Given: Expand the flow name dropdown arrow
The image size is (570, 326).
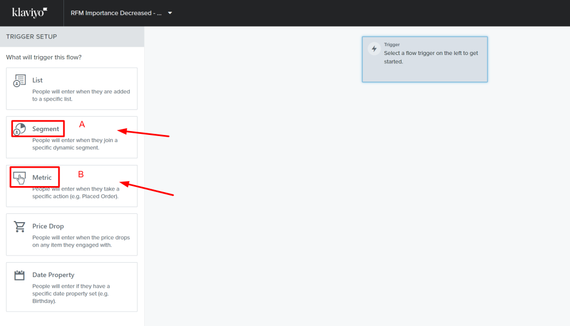Looking at the screenshot, I should tap(170, 13).
